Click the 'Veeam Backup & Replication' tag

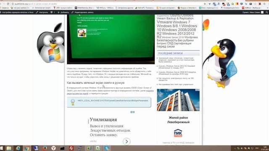tap(175, 18)
